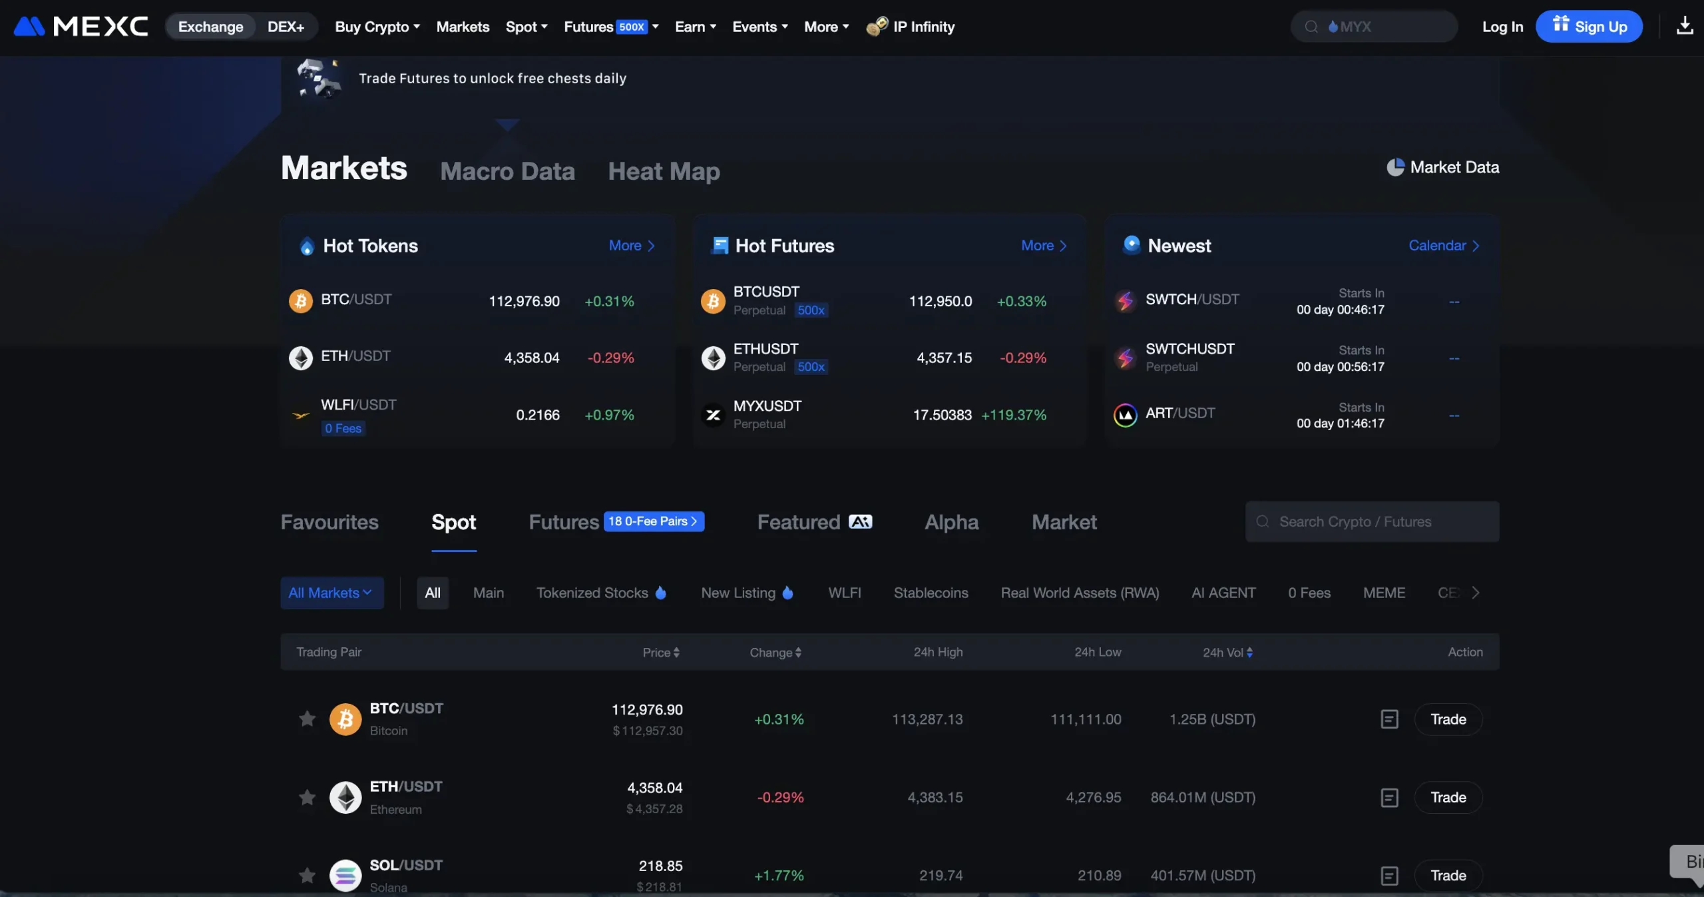Switch to the Heat Map tab

click(x=664, y=171)
